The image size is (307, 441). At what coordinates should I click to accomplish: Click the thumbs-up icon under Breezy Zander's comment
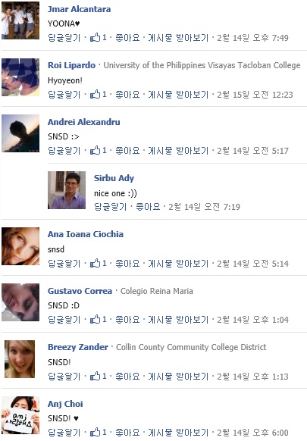(x=95, y=376)
